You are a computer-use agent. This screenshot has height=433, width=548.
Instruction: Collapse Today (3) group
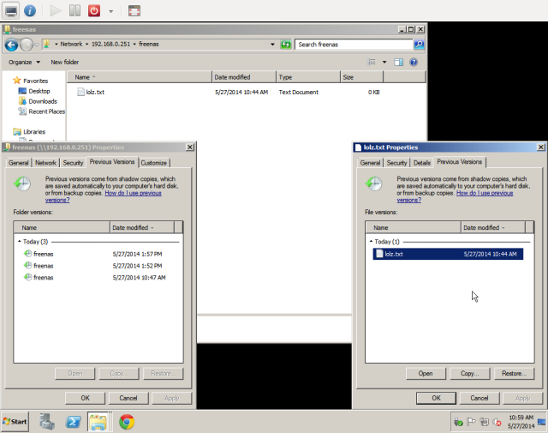tap(20, 242)
